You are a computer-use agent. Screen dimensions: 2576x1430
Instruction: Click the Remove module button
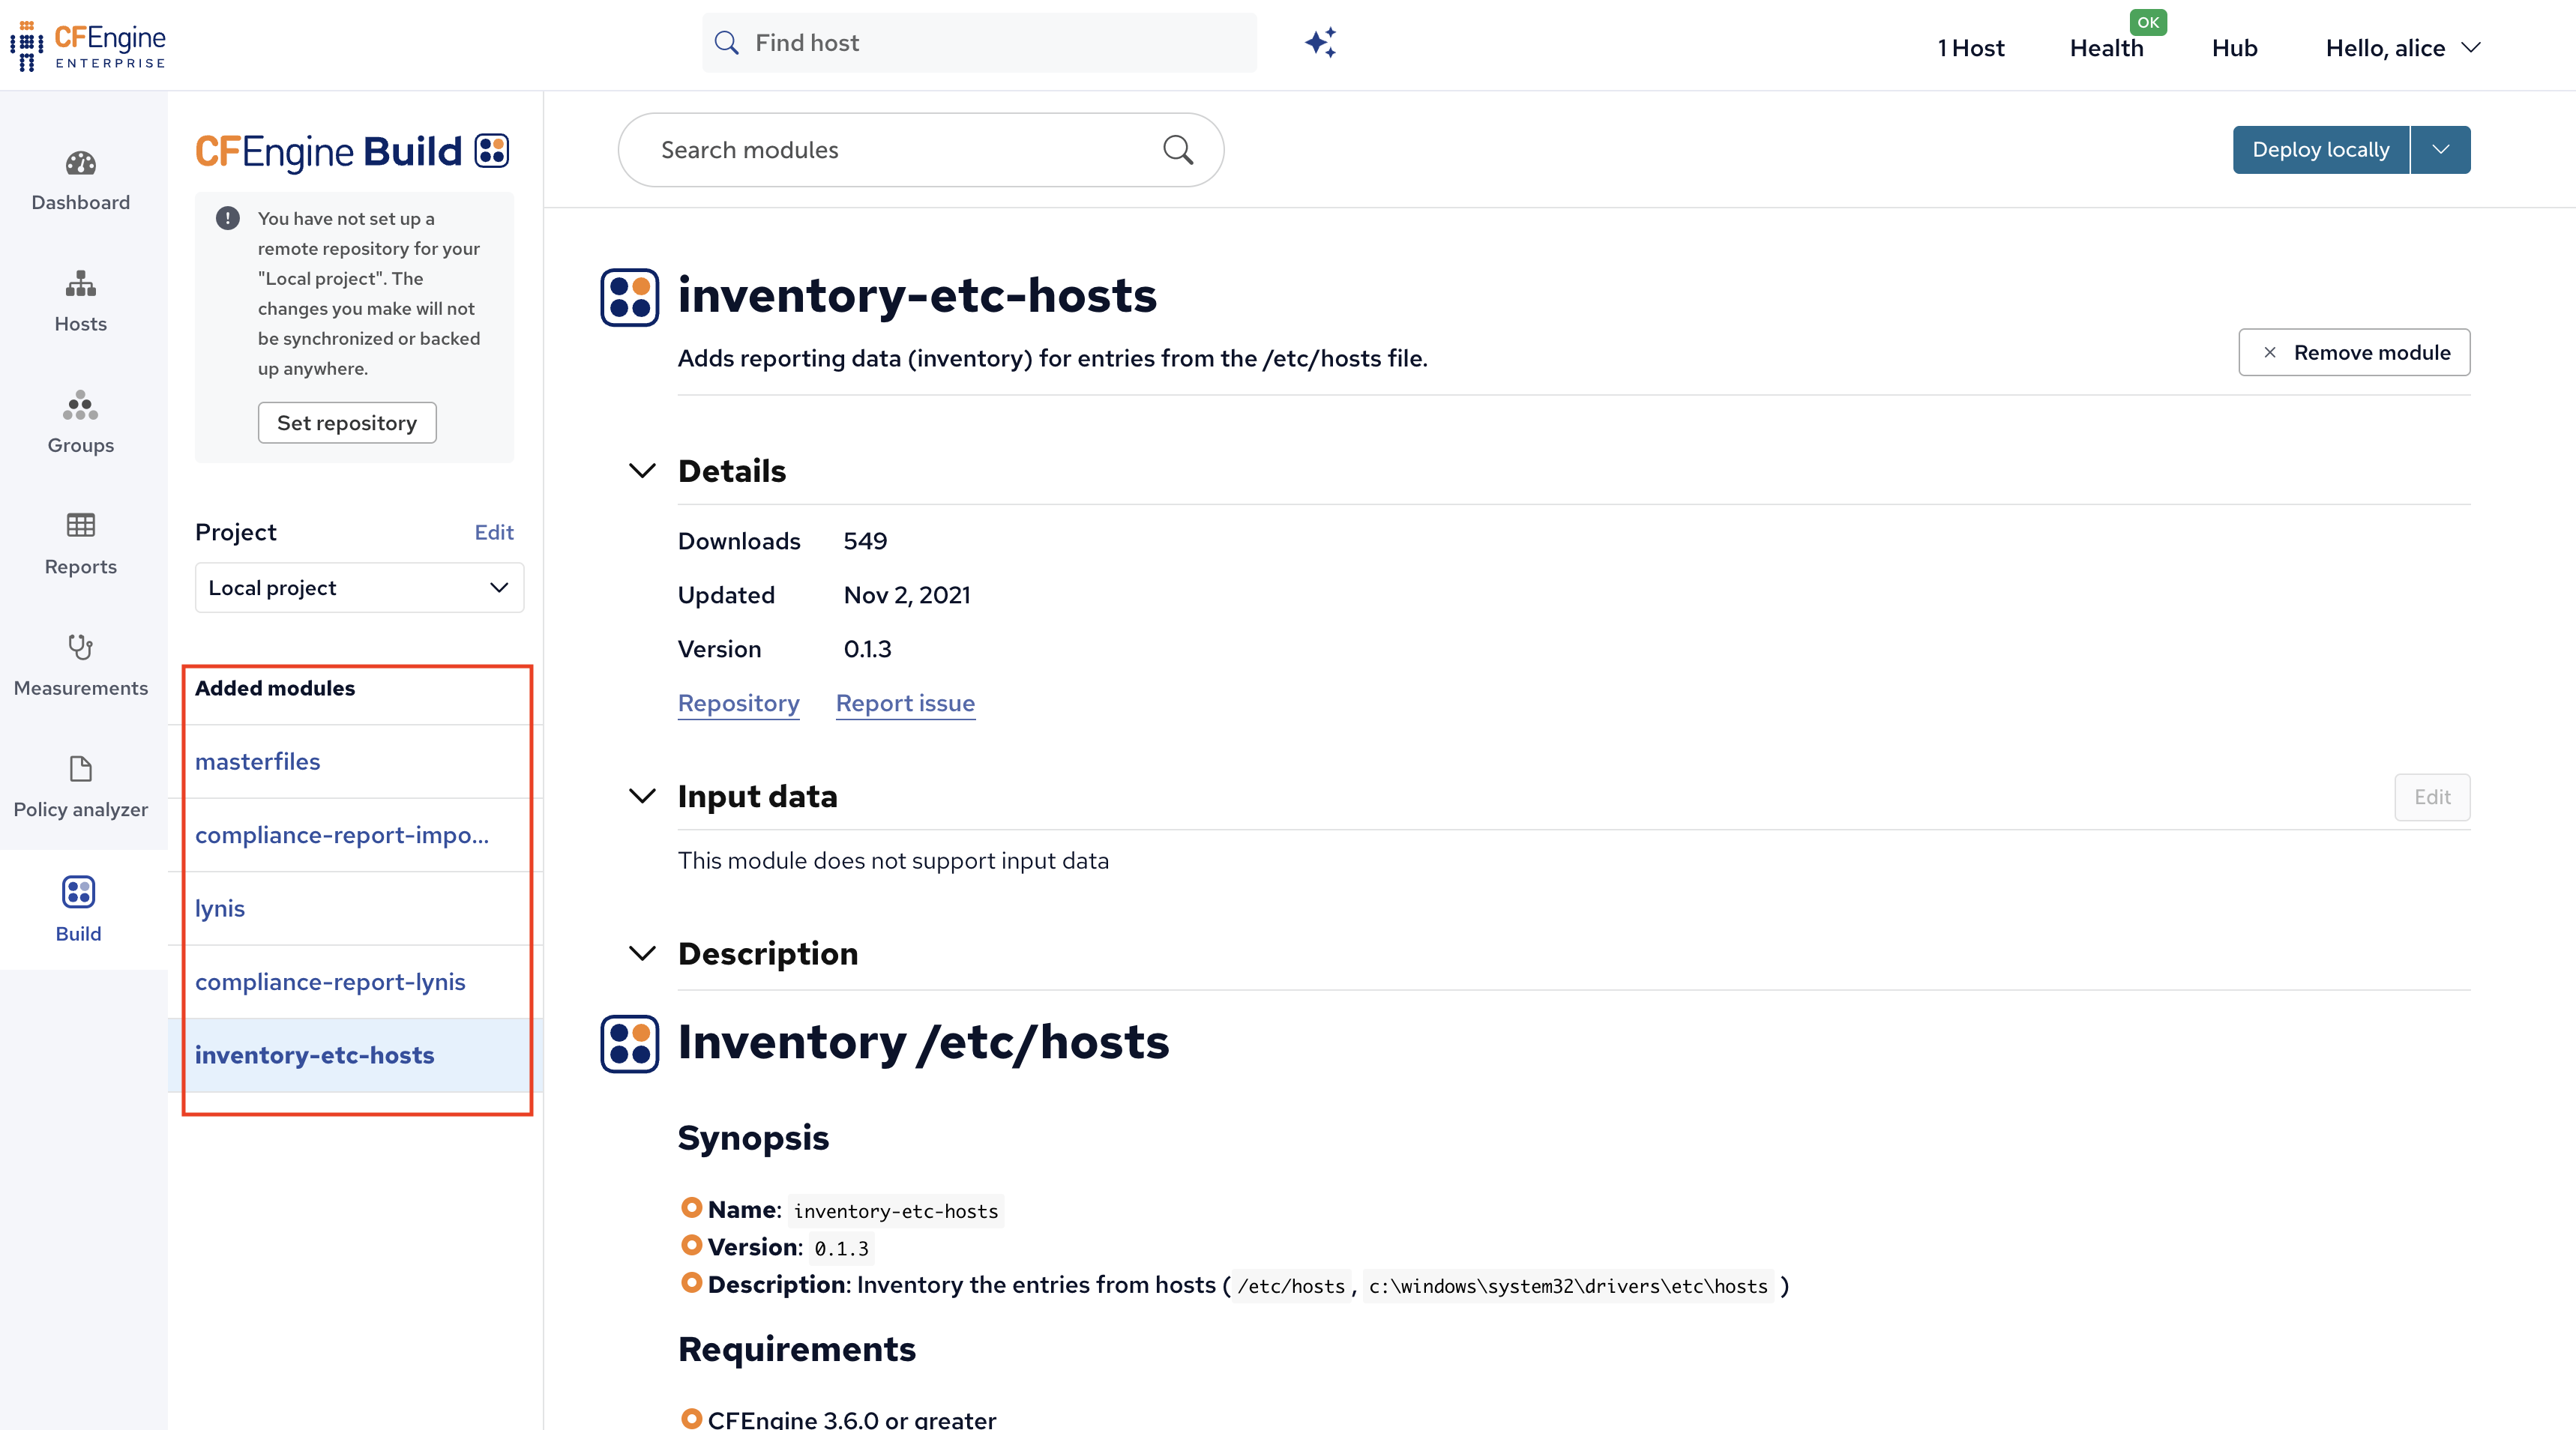(2354, 352)
